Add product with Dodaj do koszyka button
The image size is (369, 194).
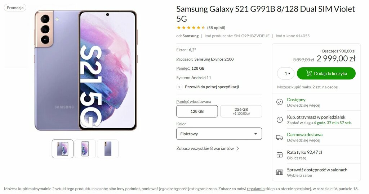tap(326, 74)
